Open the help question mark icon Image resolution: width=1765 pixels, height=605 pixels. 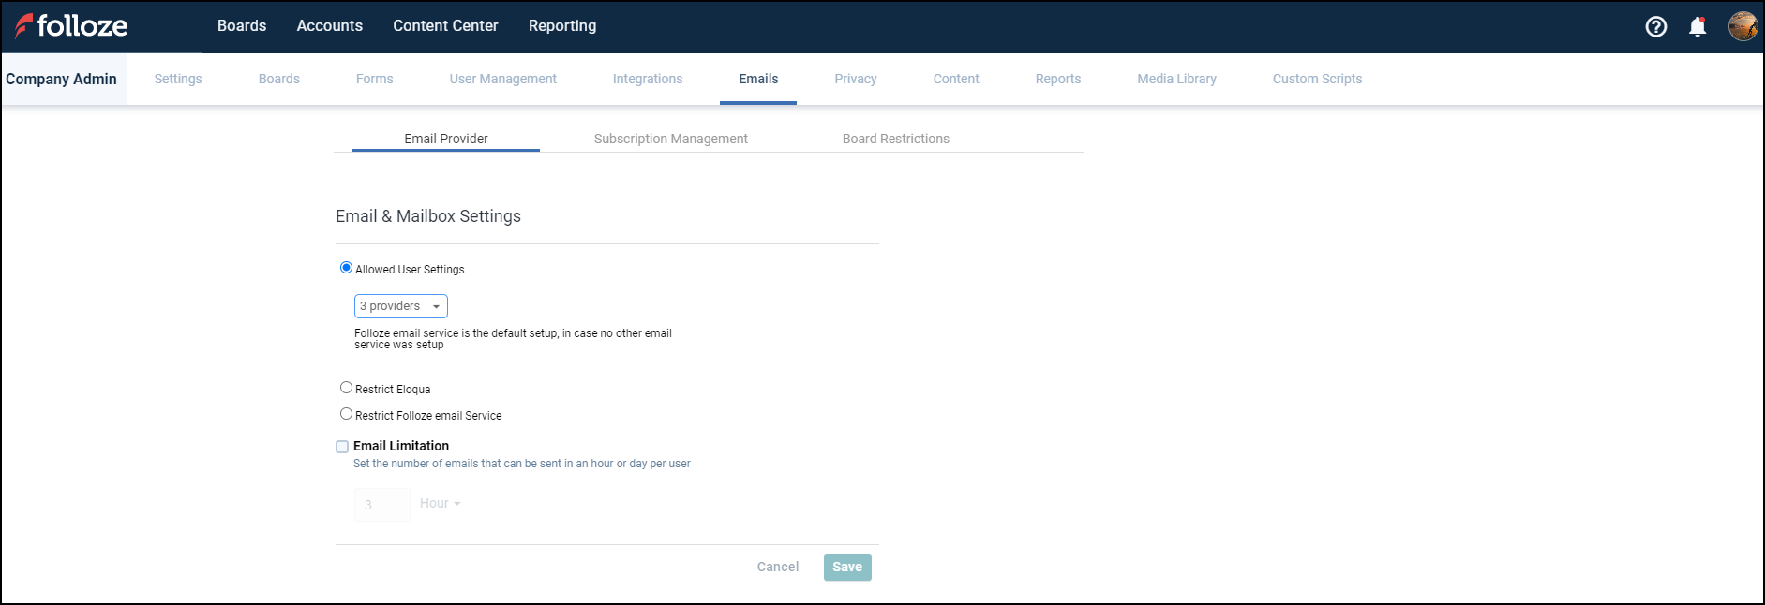coord(1656,27)
